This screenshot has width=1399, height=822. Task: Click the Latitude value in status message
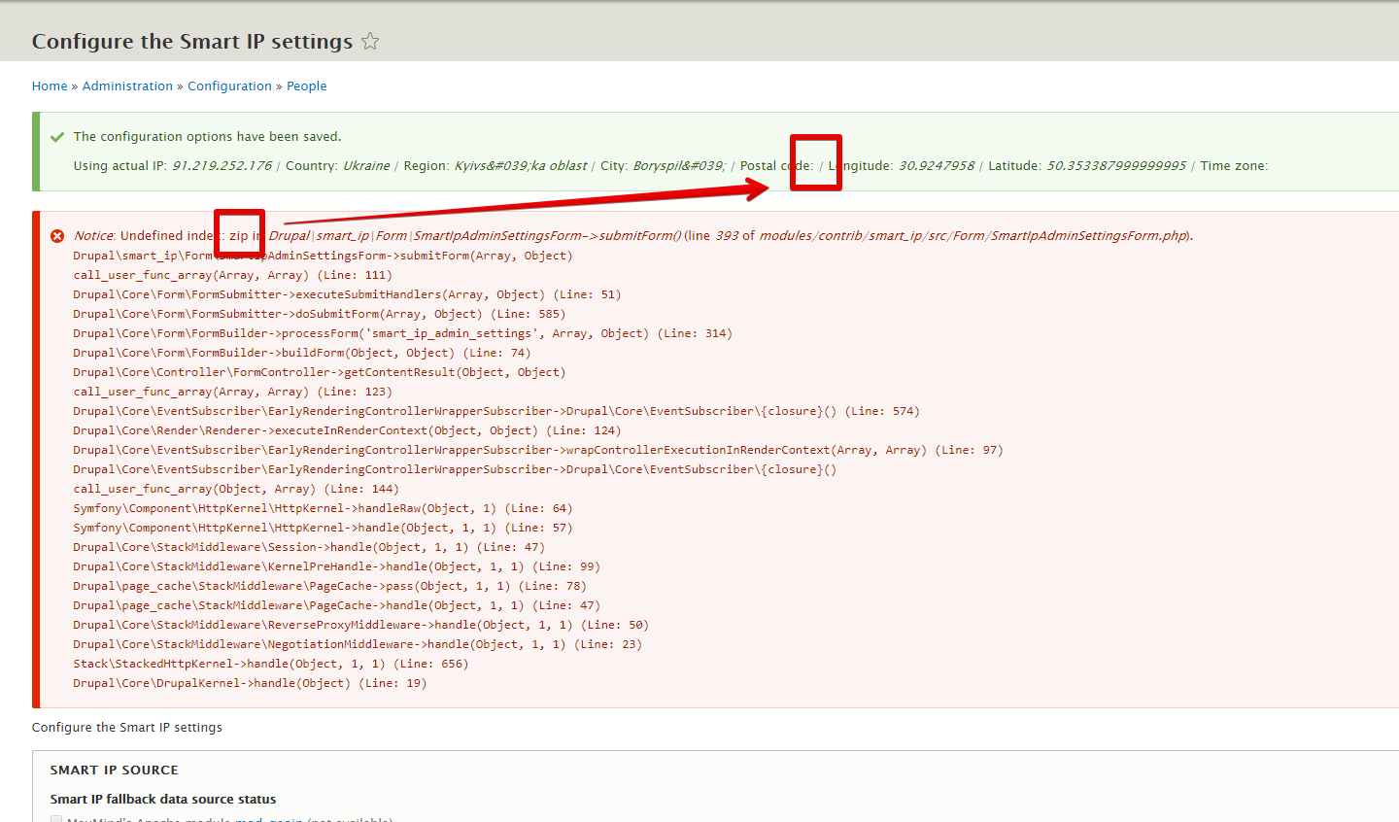pos(1115,166)
